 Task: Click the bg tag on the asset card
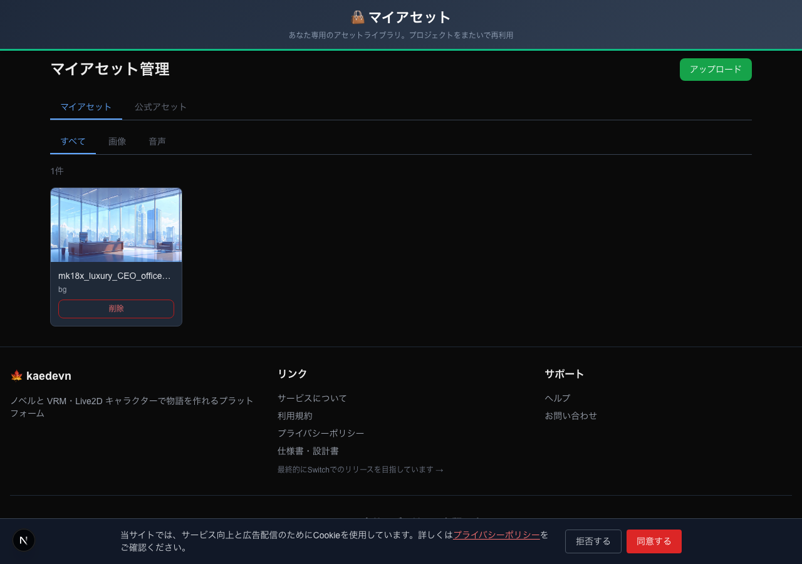[x=62, y=290]
